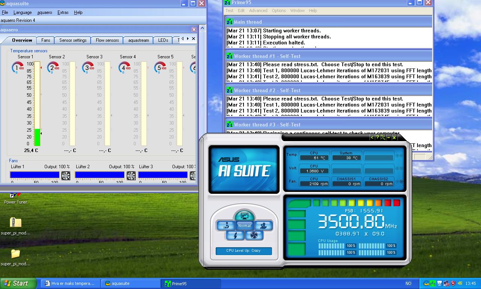481x289 pixels.
Task: Click CPU Level Up: Crazy bar
Action: pyautogui.click(x=244, y=251)
